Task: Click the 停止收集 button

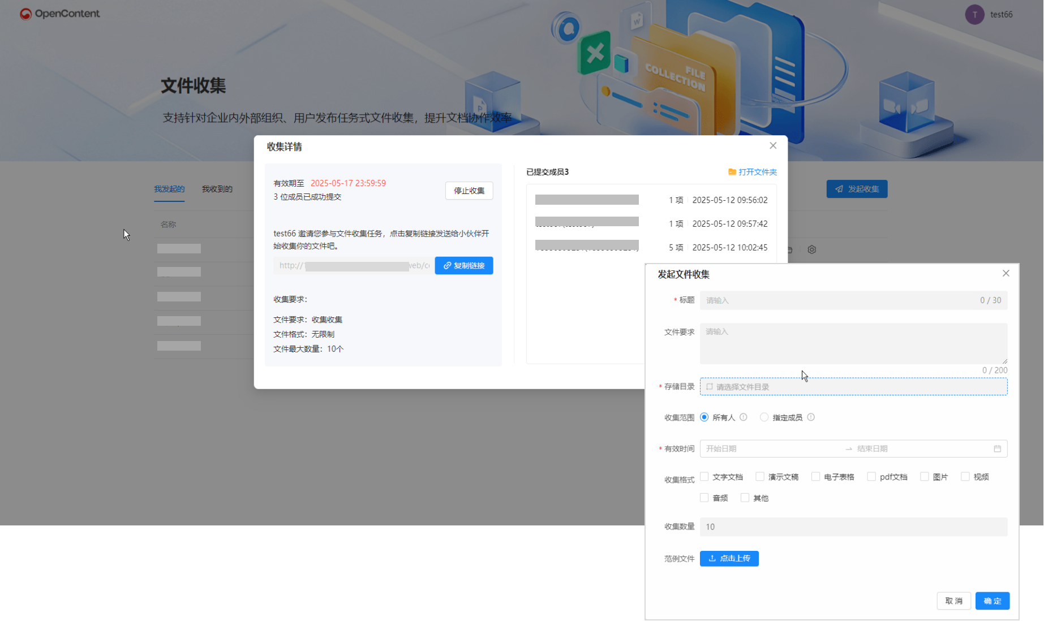Action: pos(469,191)
